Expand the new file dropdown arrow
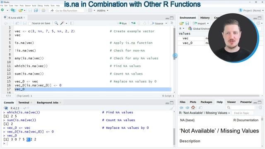Viewport: 265px width, 149px height. pos(7,10)
